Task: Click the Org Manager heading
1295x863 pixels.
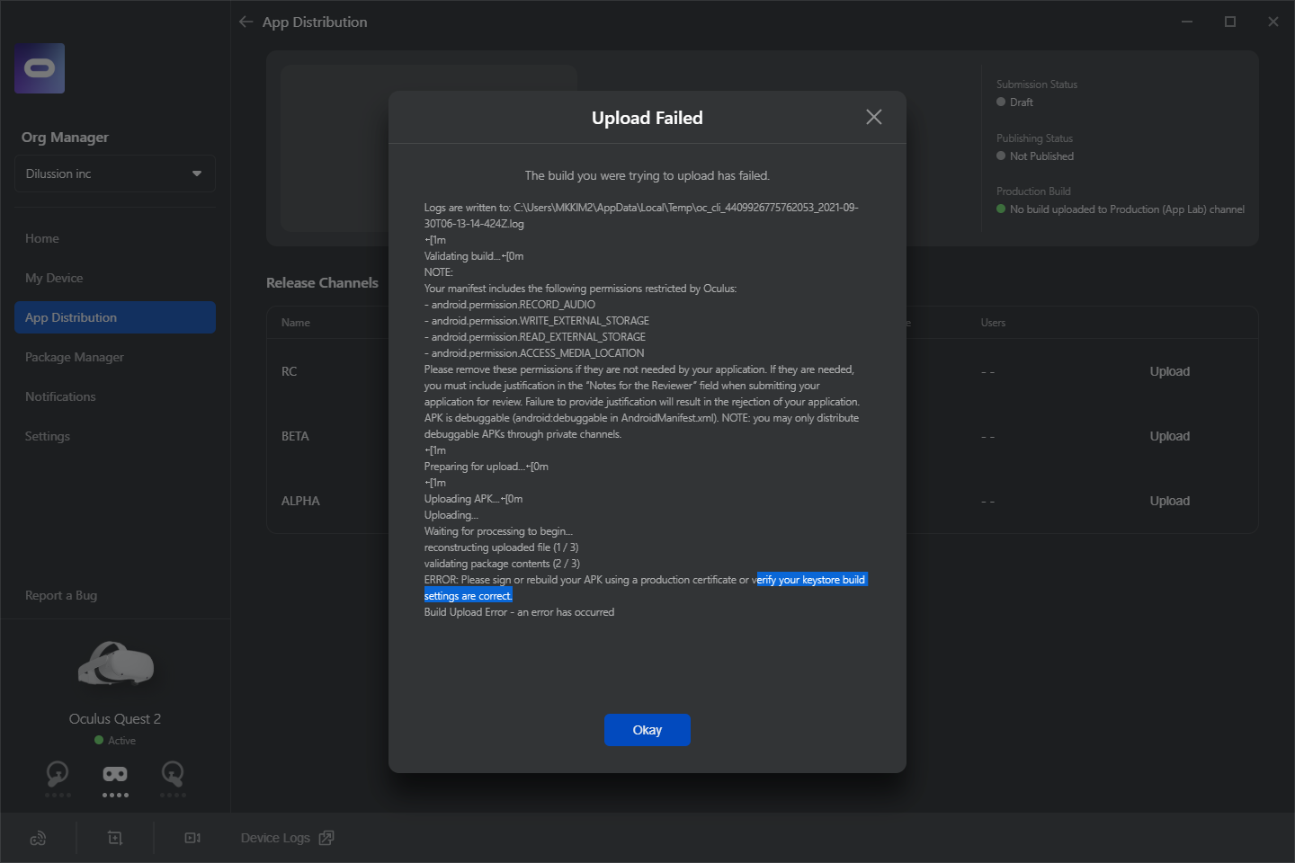Action: [65, 138]
